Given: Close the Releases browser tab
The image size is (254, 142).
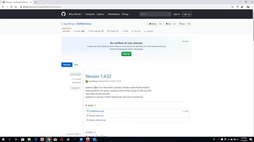Looking at the screenshot, I should 31,2.
